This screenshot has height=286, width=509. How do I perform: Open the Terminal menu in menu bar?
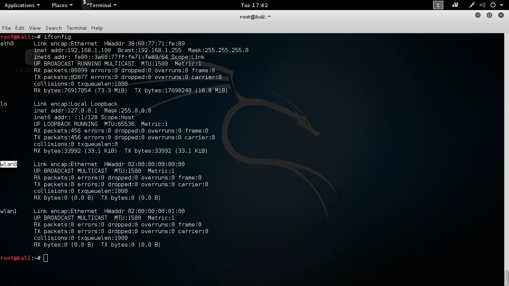click(x=76, y=28)
